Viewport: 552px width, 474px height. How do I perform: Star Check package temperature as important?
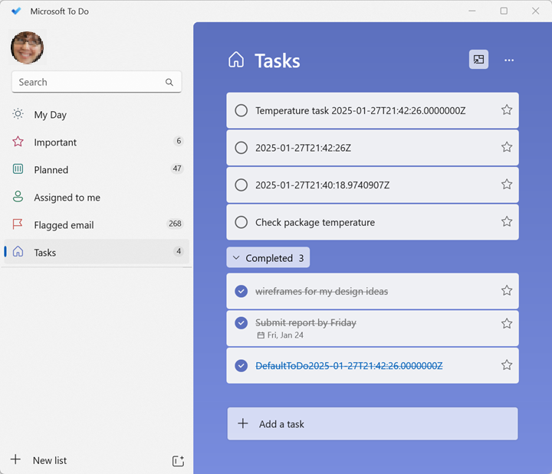click(507, 221)
